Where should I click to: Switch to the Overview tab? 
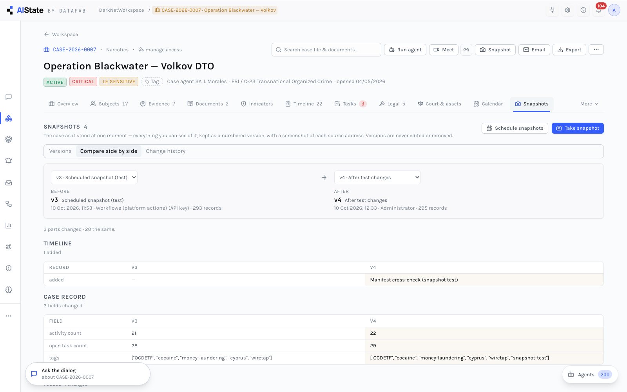pos(63,104)
